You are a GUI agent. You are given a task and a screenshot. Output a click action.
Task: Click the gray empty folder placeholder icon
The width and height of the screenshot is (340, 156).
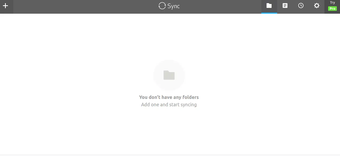pyautogui.click(x=169, y=75)
